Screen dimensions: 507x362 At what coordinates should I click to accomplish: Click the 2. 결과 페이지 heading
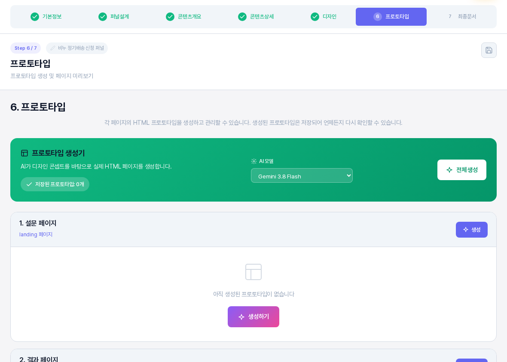pyautogui.click(x=39, y=359)
